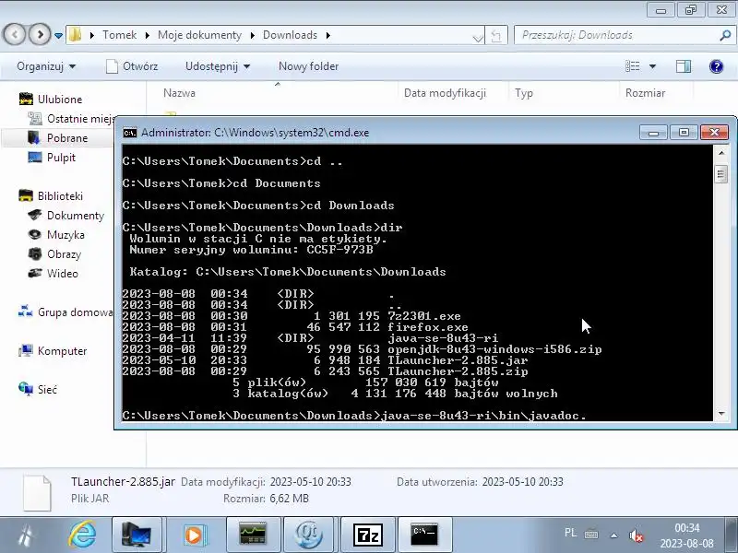Select Komputer in the navigation pane

53,351
